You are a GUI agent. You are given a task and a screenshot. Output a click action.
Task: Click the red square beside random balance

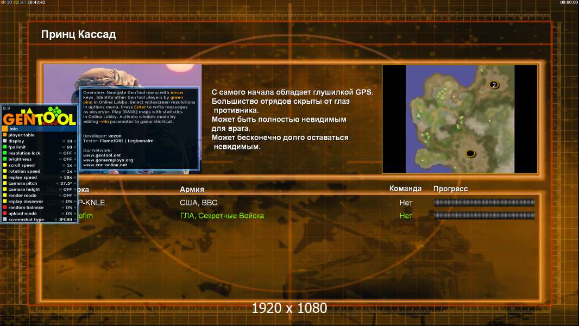[5, 207]
